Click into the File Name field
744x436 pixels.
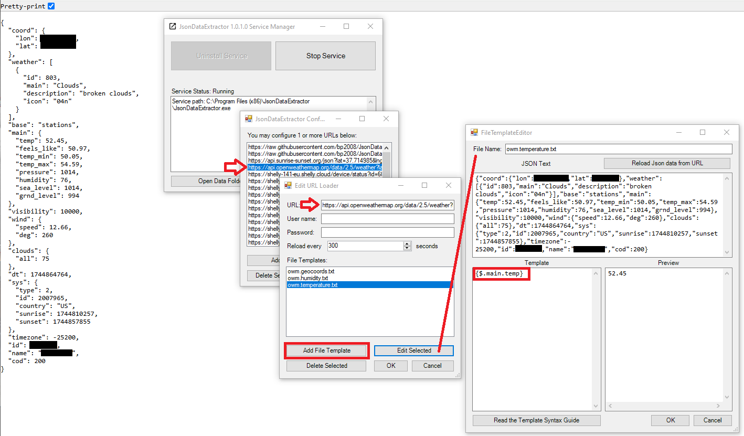[x=618, y=149]
